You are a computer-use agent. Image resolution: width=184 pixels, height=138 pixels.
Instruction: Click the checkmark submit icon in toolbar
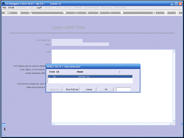coord(166,13)
